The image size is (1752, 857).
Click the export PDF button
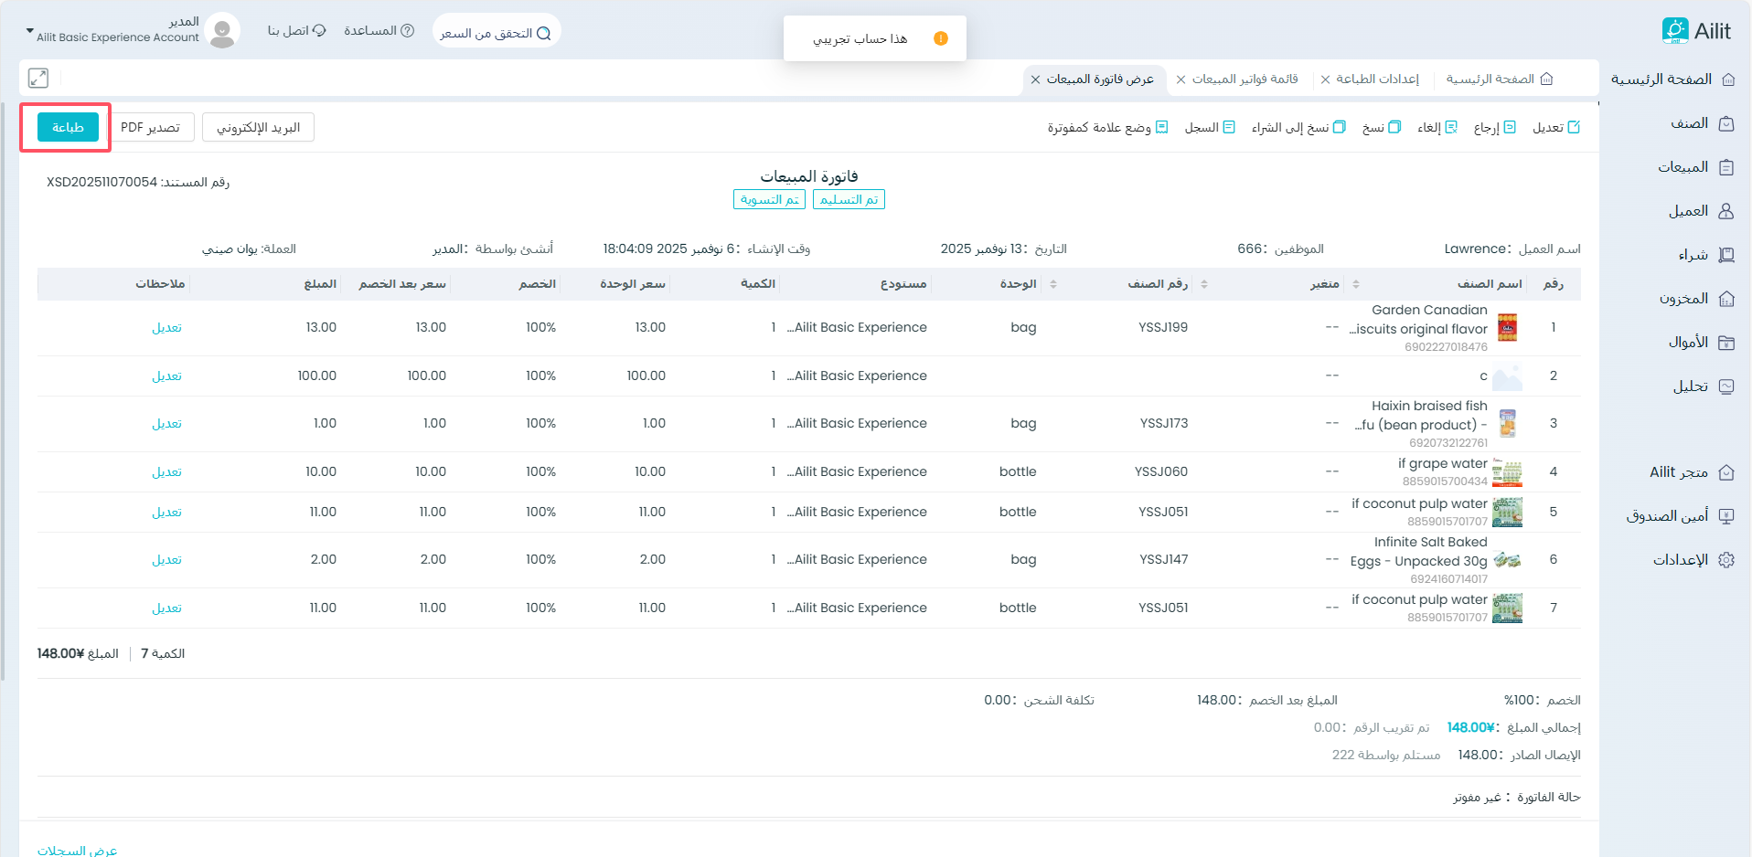pyautogui.click(x=151, y=128)
